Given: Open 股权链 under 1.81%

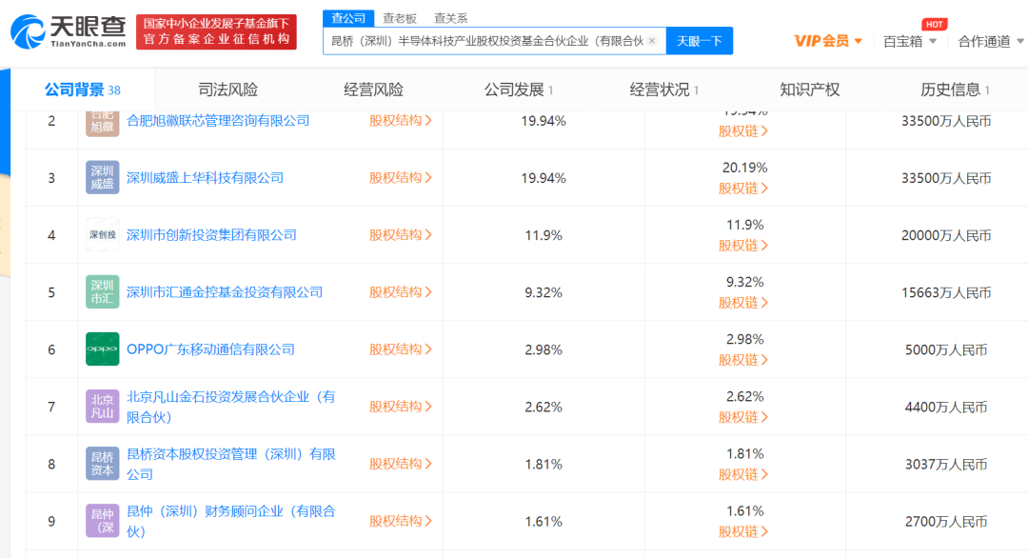Looking at the screenshot, I should click(x=742, y=474).
